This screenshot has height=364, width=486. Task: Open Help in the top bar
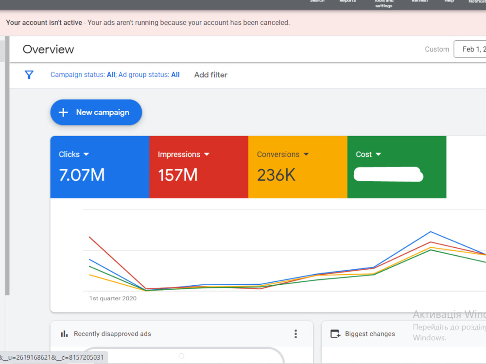449,1
